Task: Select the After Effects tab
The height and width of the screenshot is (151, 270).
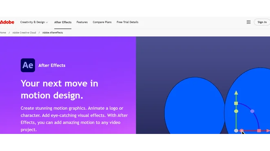Action: pos(63,22)
